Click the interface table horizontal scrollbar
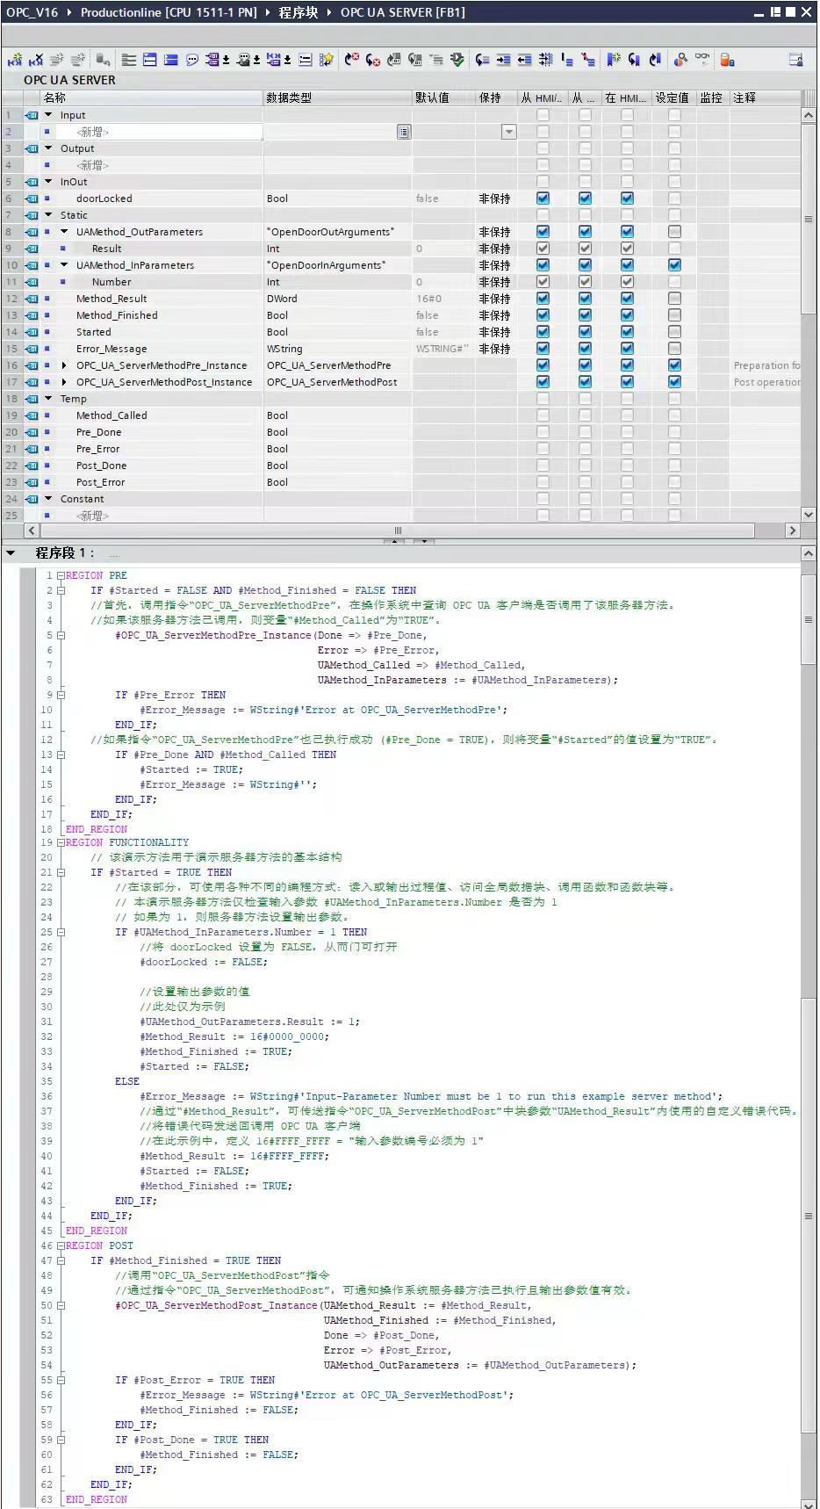This screenshot has width=820, height=1509. (x=398, y=531)
